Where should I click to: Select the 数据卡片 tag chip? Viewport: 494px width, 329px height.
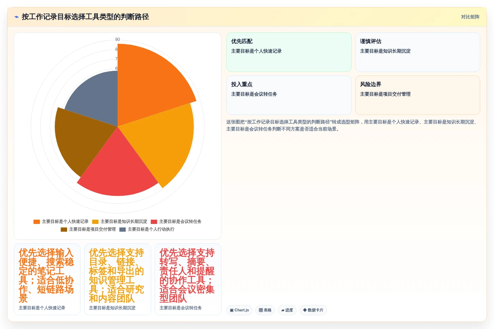313,310
